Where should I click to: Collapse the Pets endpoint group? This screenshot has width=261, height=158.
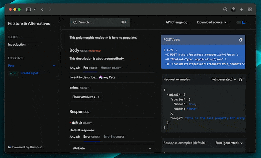tap(54, 66)
